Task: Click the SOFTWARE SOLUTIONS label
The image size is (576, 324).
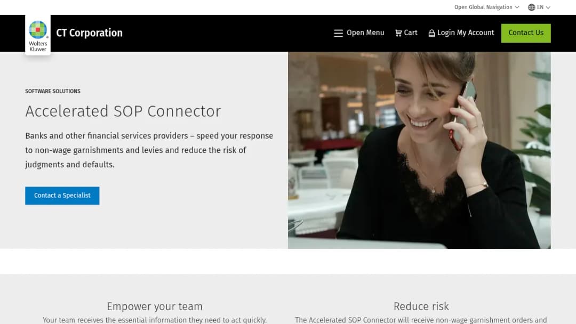Action: click(x=52, y=91)
